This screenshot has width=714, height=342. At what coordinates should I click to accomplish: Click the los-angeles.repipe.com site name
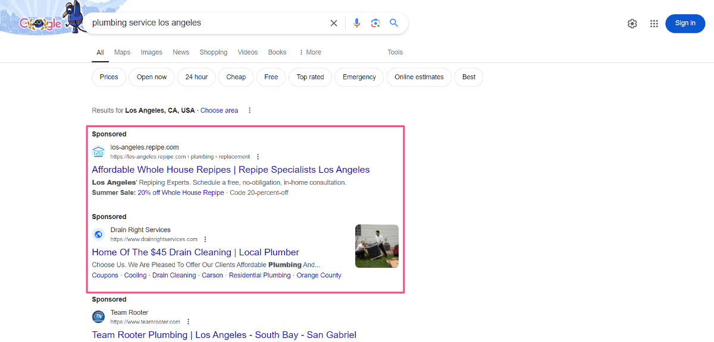point(145,147)
